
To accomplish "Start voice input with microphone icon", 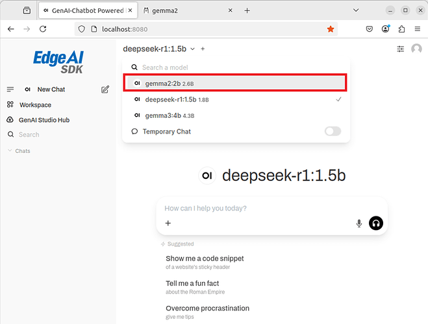I will [359, 224].
